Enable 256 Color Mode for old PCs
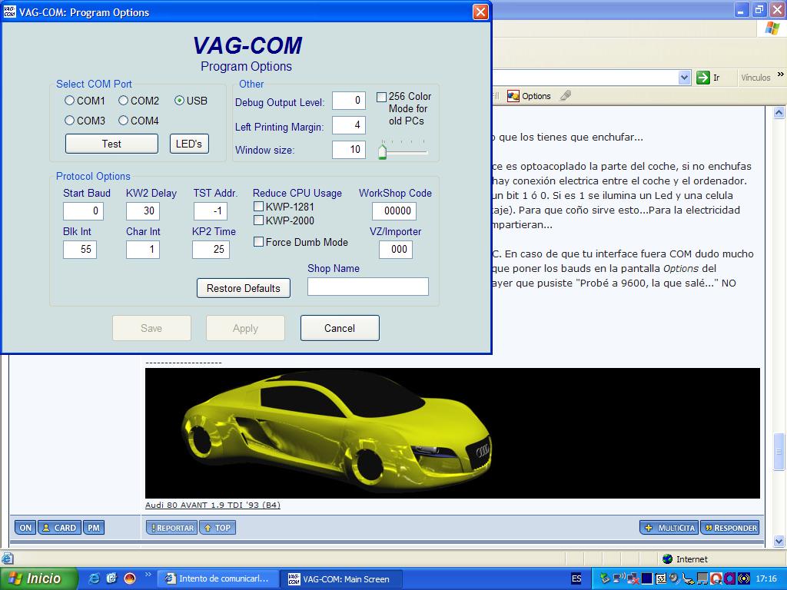This screenshot has width=787, height=590. pos(381,97)
